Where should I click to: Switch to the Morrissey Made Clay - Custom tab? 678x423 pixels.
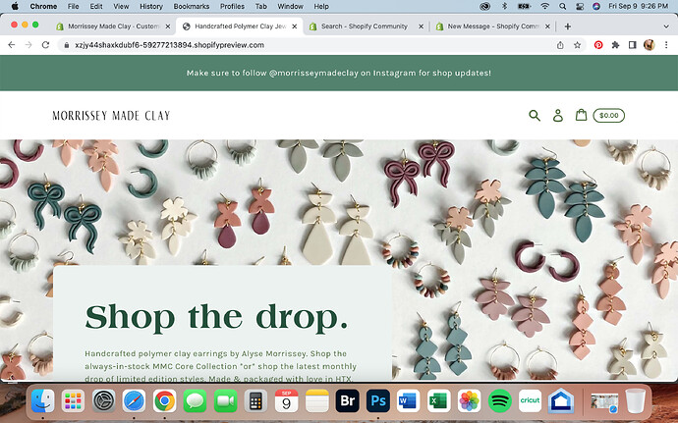point(113,26)
